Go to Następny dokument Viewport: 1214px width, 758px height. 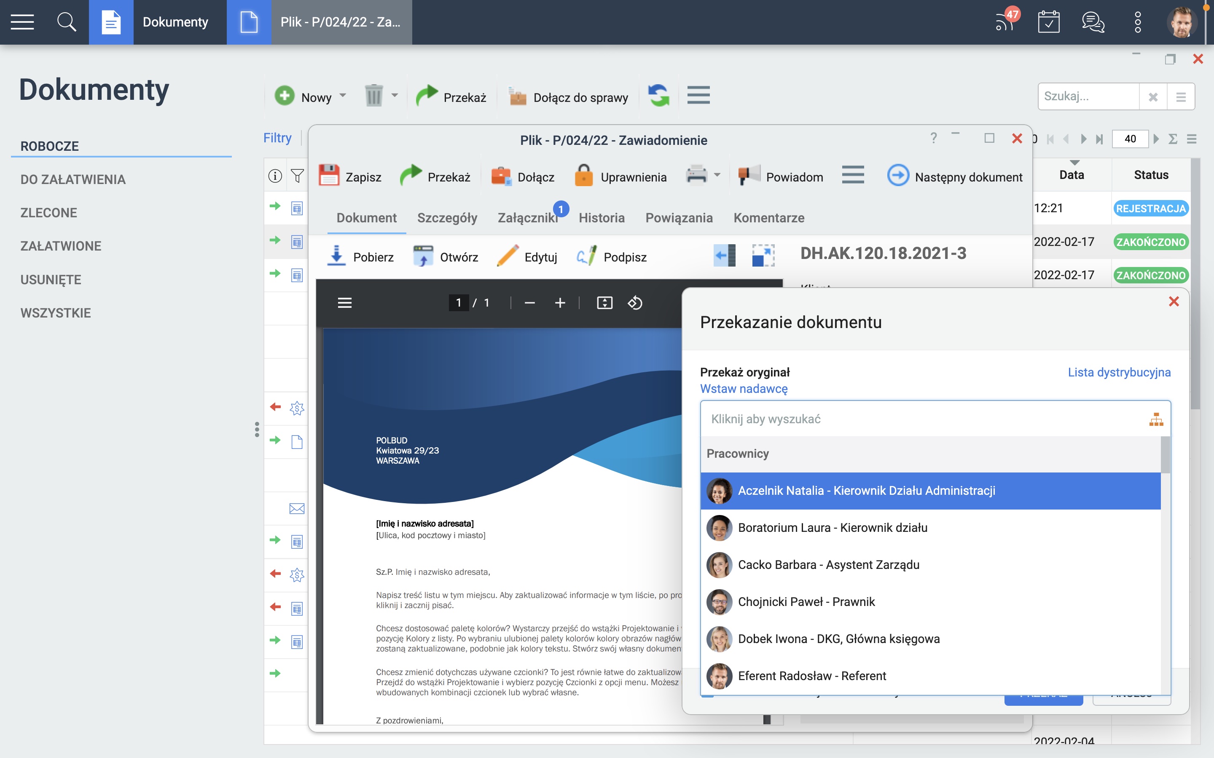click(955, 176)
